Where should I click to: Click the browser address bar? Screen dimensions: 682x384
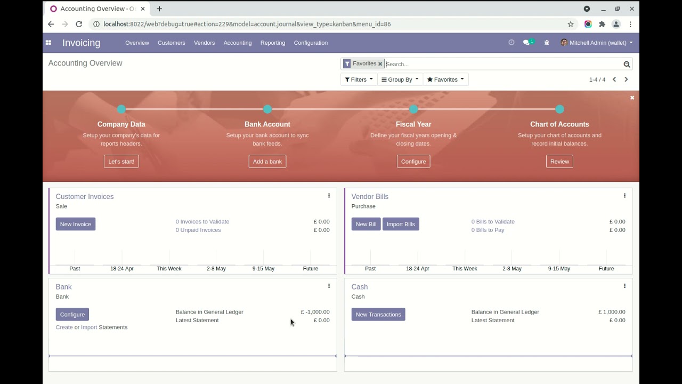coord(330,24)
